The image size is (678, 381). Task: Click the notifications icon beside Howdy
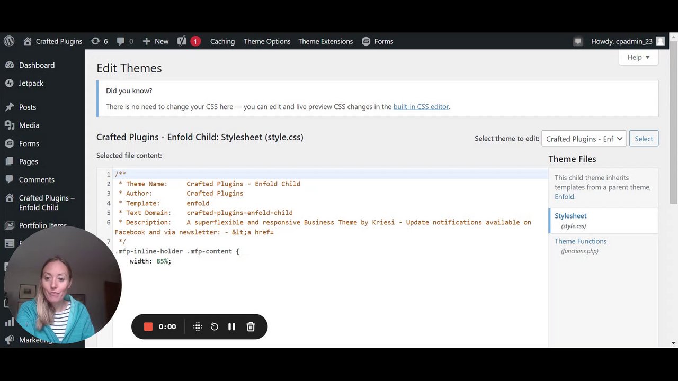tap(578, 41)
